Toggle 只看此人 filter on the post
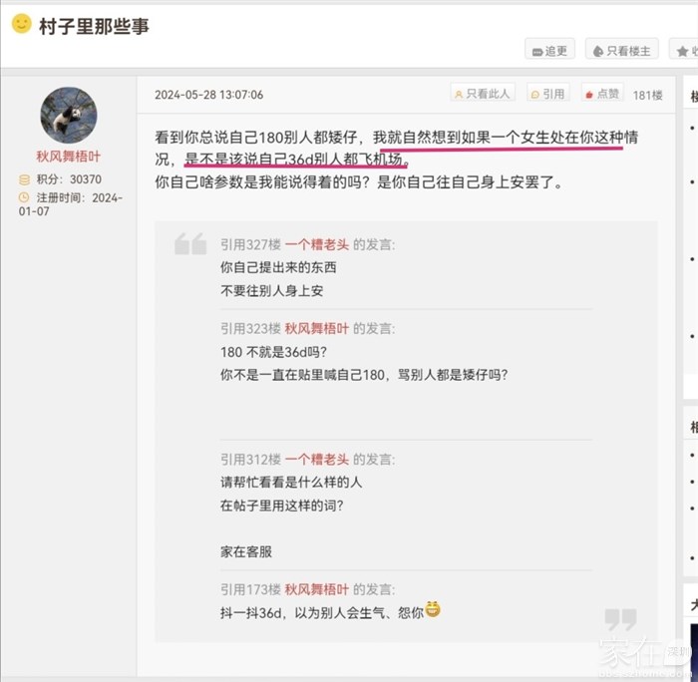The image size is (698, 682). click(483, 93)
